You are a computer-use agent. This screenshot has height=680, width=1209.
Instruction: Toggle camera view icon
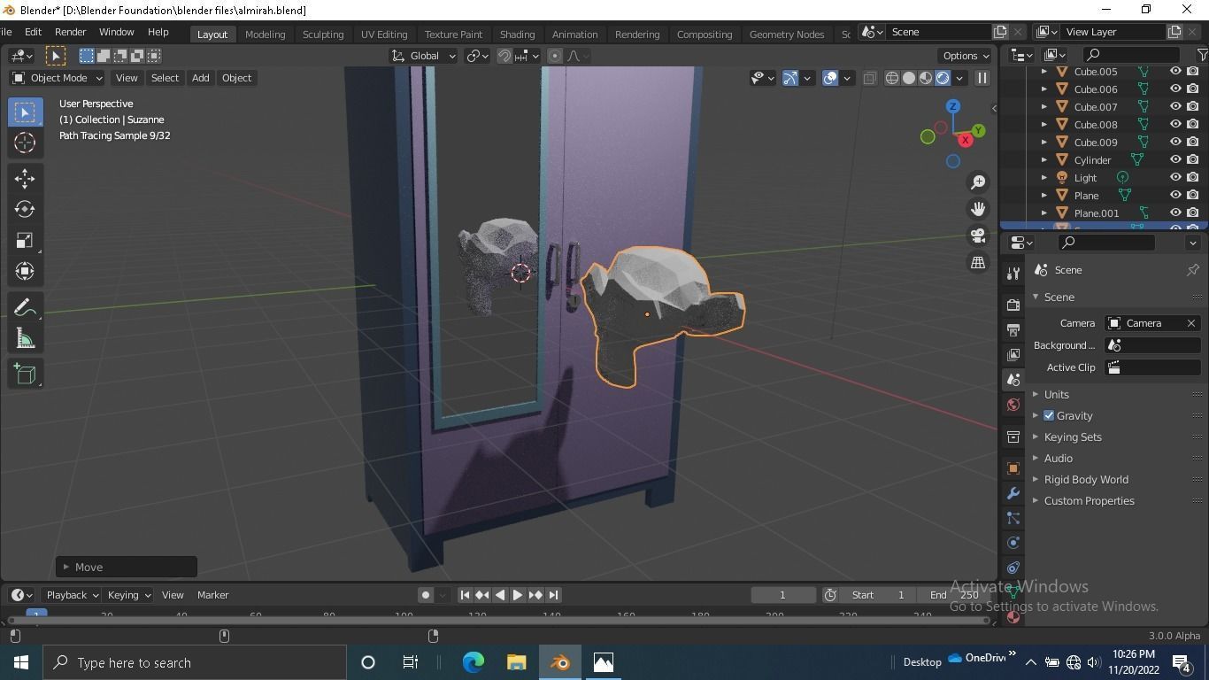(x=978, y=236)
